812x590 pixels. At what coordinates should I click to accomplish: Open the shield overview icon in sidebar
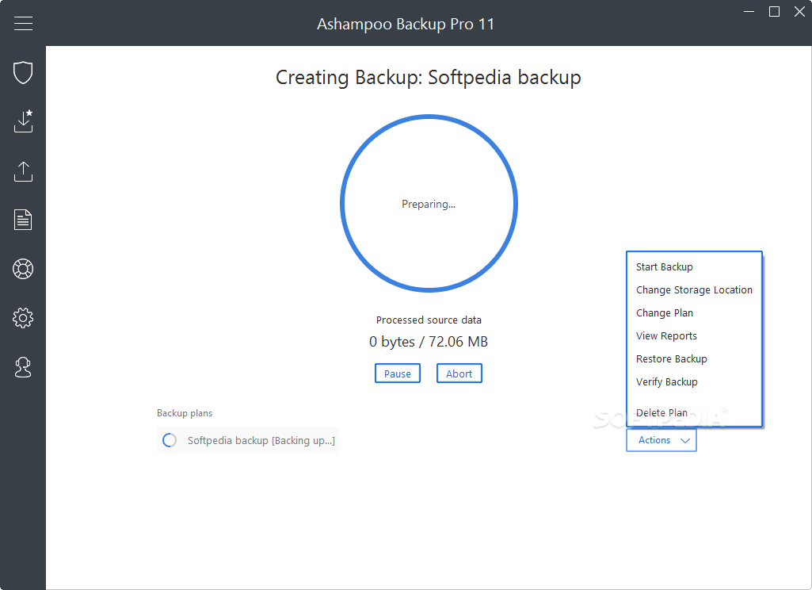(x=23, y=72)
